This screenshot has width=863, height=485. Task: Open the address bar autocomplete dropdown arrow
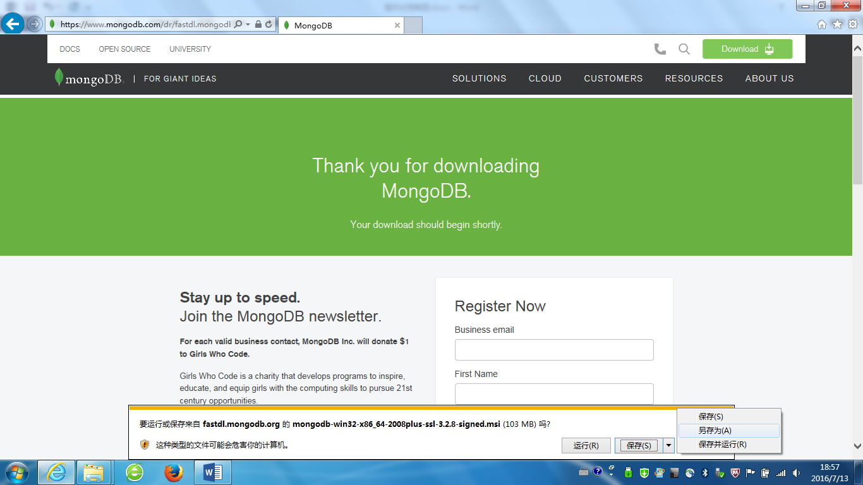[x=248, y=25]
